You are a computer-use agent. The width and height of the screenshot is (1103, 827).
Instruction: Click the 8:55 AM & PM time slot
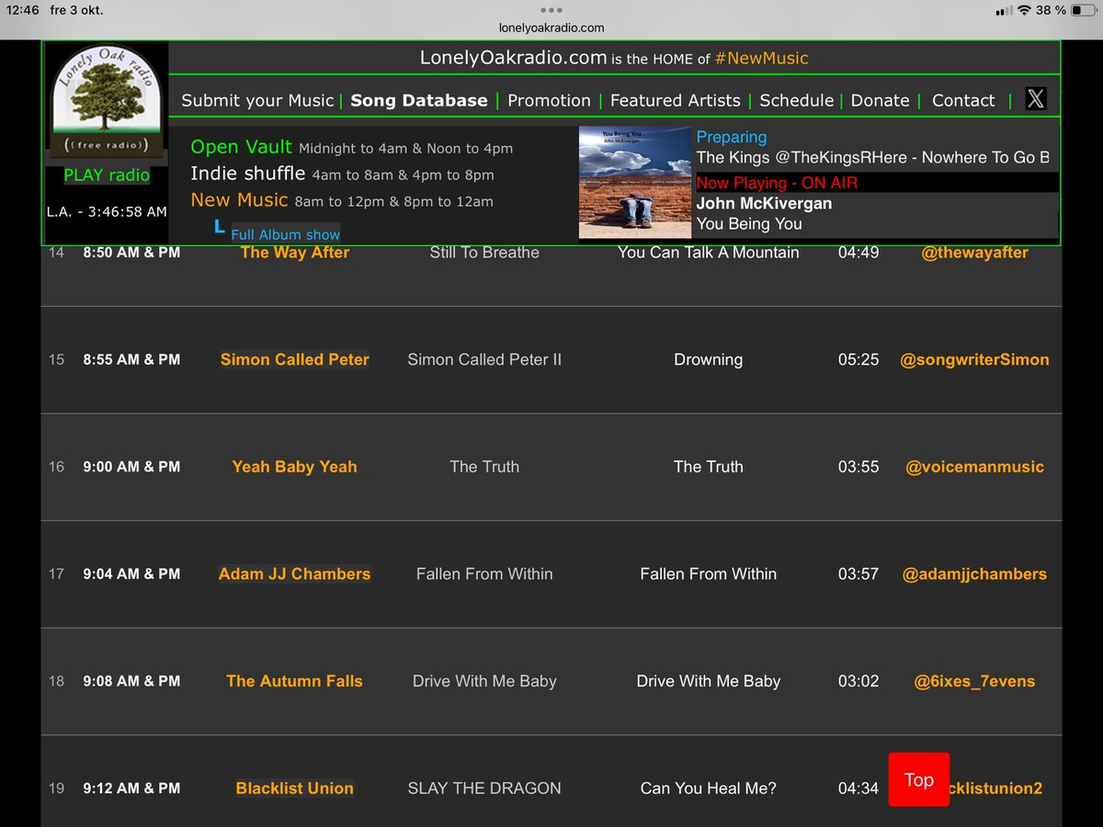pyautogui.click(x=131, y=359)
